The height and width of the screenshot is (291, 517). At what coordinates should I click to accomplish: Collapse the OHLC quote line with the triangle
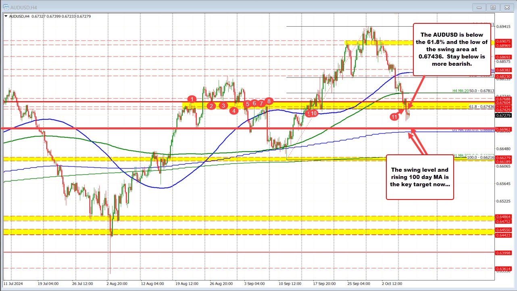(x=6, y=17)
